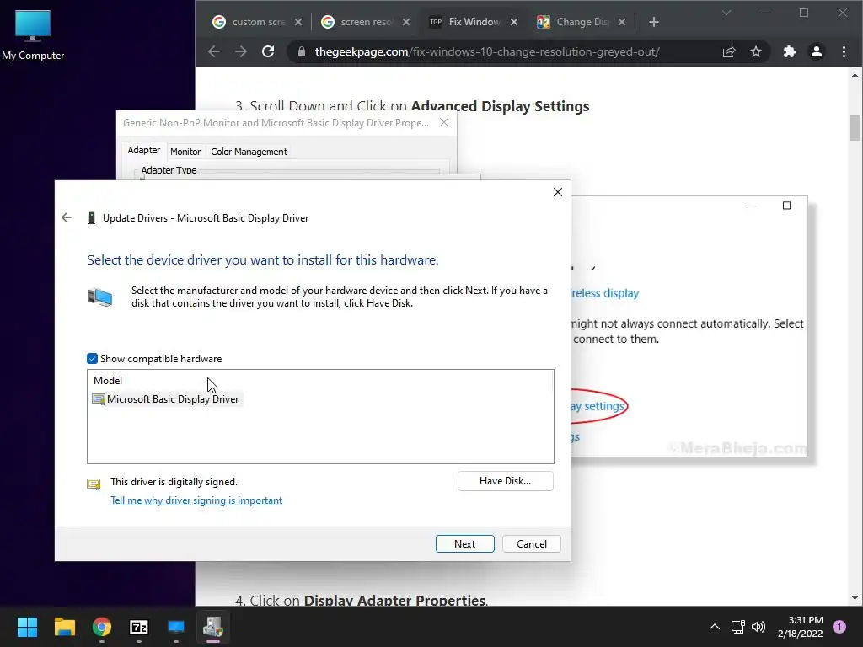Click Chrome forward navigation arrow
Image resolution: width=863 pixels, height=647 pixels.
coord(241,51)
